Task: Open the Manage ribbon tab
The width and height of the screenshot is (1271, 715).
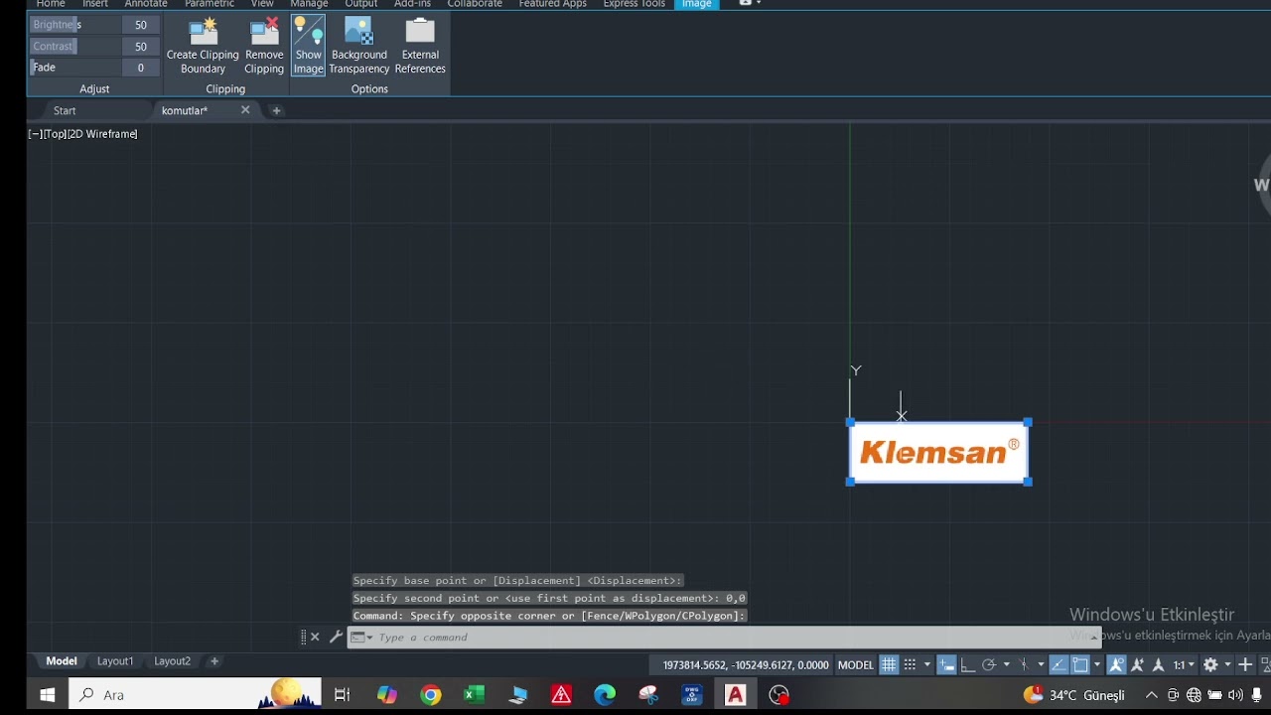Action: pyautogui.click(x=309, y=4)
